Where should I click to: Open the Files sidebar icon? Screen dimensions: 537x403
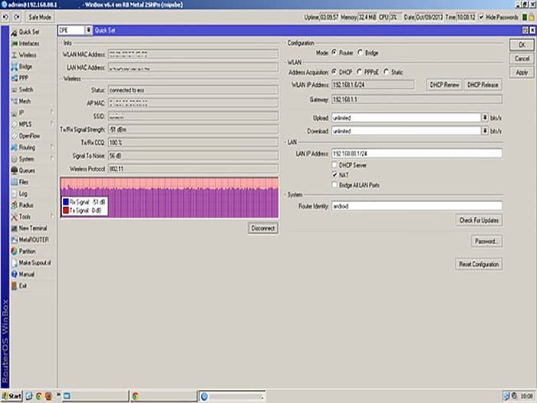(x=13, y=182)
